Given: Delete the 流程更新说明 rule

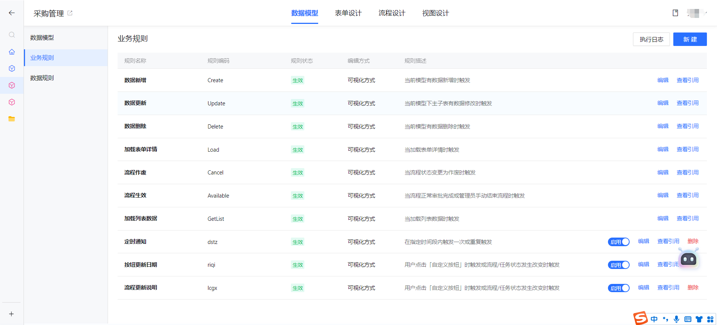Looking at the screenshot, I should [x=693, y=287].
